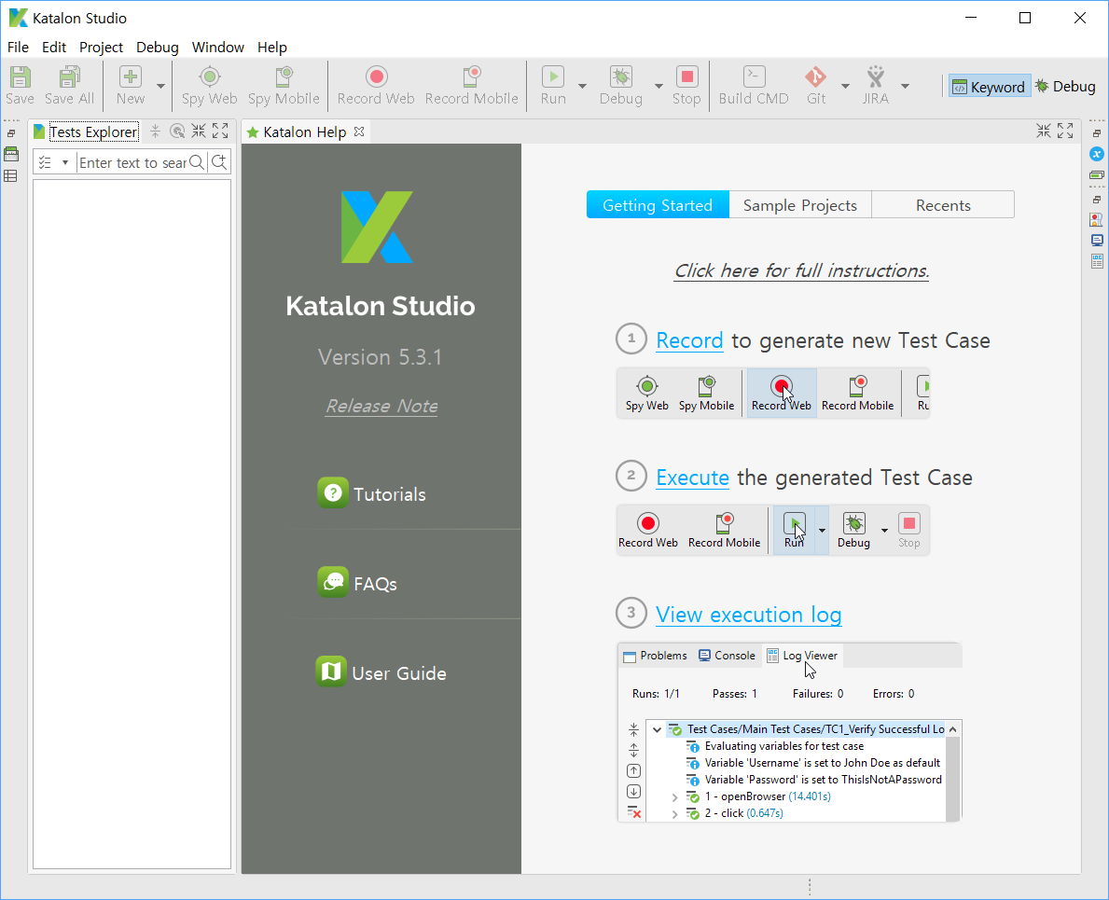1109x900 pixels.
Task: Click the Tests Explorer search field
Action: pos(133,162)
